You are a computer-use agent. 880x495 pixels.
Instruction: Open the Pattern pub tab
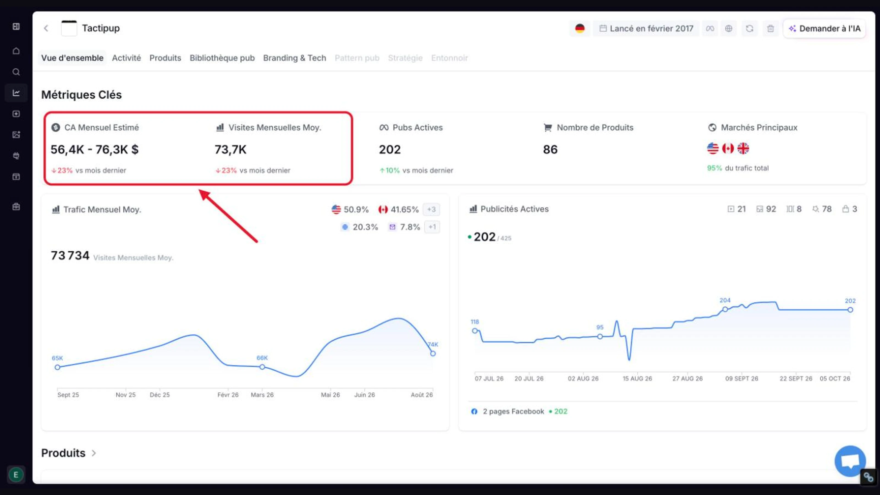pos(357,58)
